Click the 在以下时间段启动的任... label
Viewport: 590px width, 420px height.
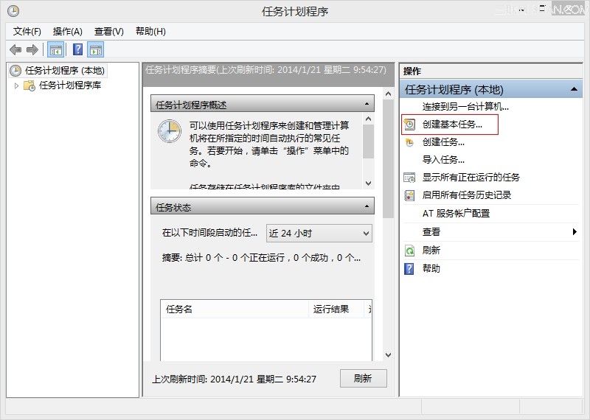click(209, 233)
